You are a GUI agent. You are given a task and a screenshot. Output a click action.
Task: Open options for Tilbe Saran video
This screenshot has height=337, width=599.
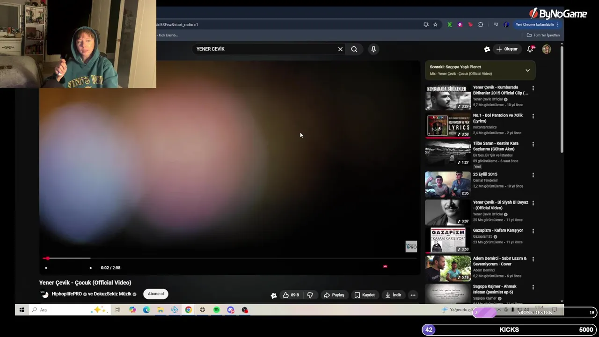coord(533,144)
